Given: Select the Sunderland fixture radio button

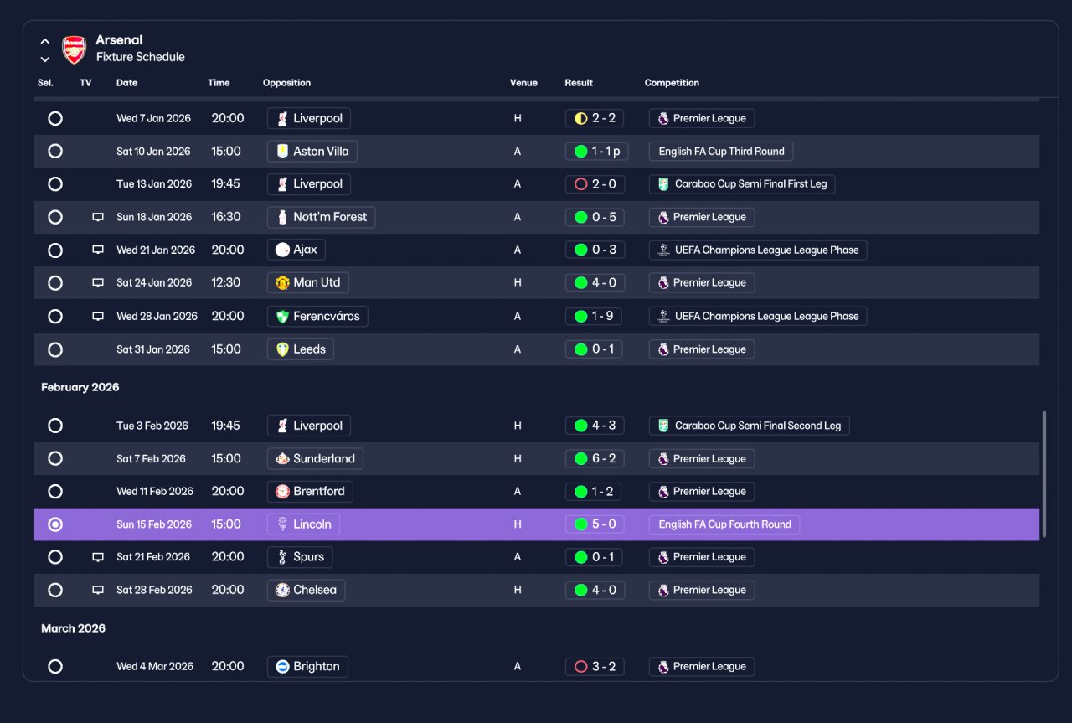Looking at the screenshot, I should coord(55,459).
